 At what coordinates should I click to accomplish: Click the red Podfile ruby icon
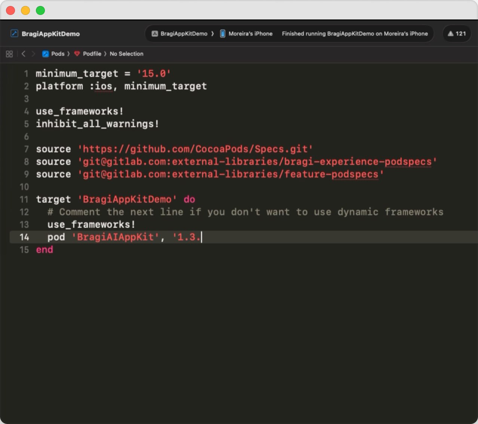tap(77, 54)
